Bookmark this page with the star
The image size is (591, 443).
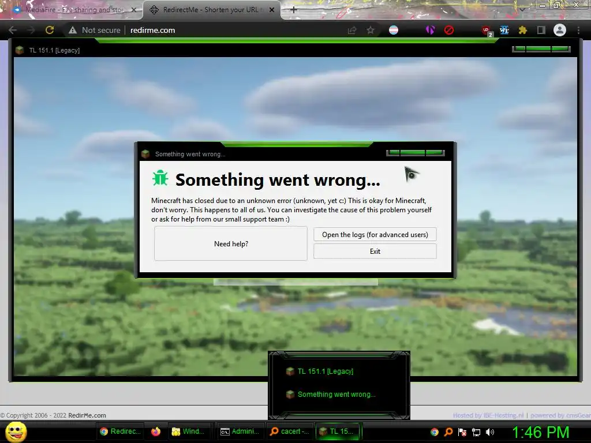[x=371, y=30]
